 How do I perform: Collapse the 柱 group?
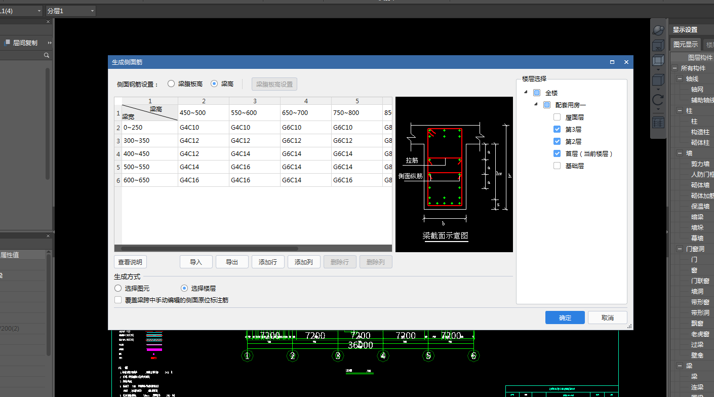click(x=680, y=111)
